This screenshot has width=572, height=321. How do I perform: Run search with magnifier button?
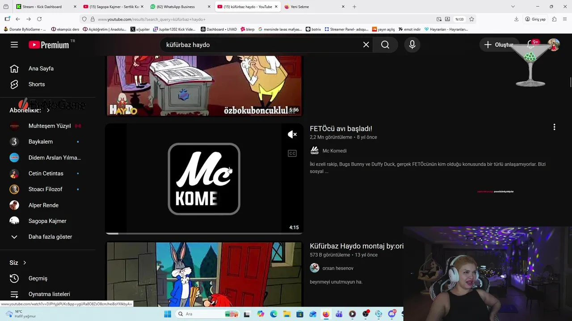coord(385,45)
